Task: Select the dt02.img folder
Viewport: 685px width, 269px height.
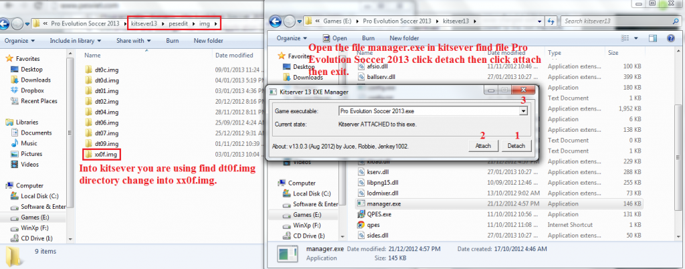Action: [x=102, y=101]
